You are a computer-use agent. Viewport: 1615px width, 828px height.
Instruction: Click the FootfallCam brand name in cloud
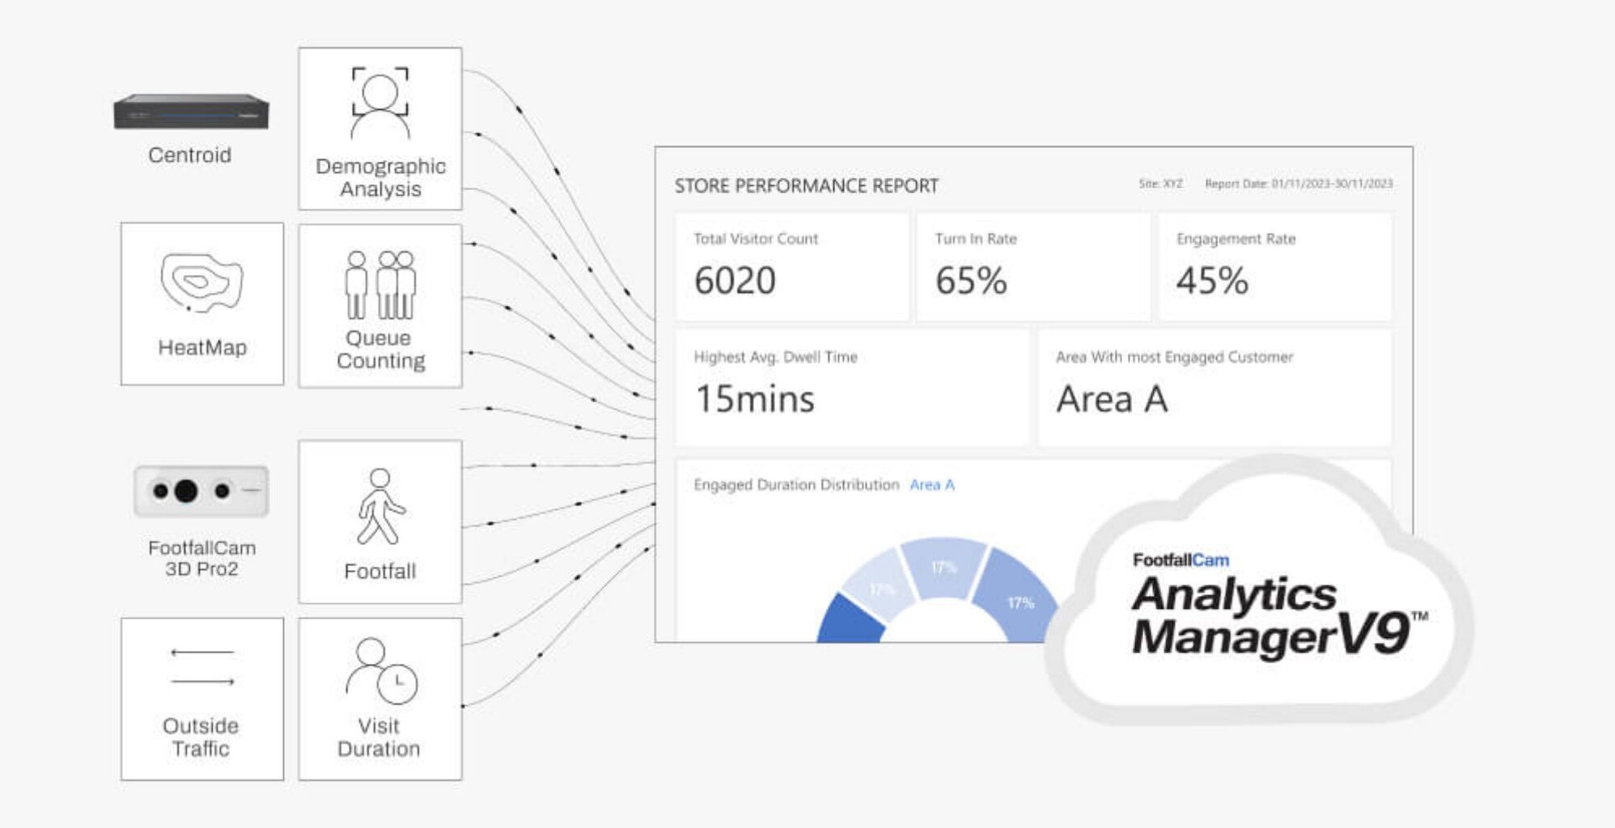coord(1181,560)
